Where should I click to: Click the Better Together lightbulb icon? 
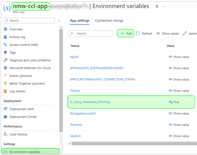tap(5, 83)
